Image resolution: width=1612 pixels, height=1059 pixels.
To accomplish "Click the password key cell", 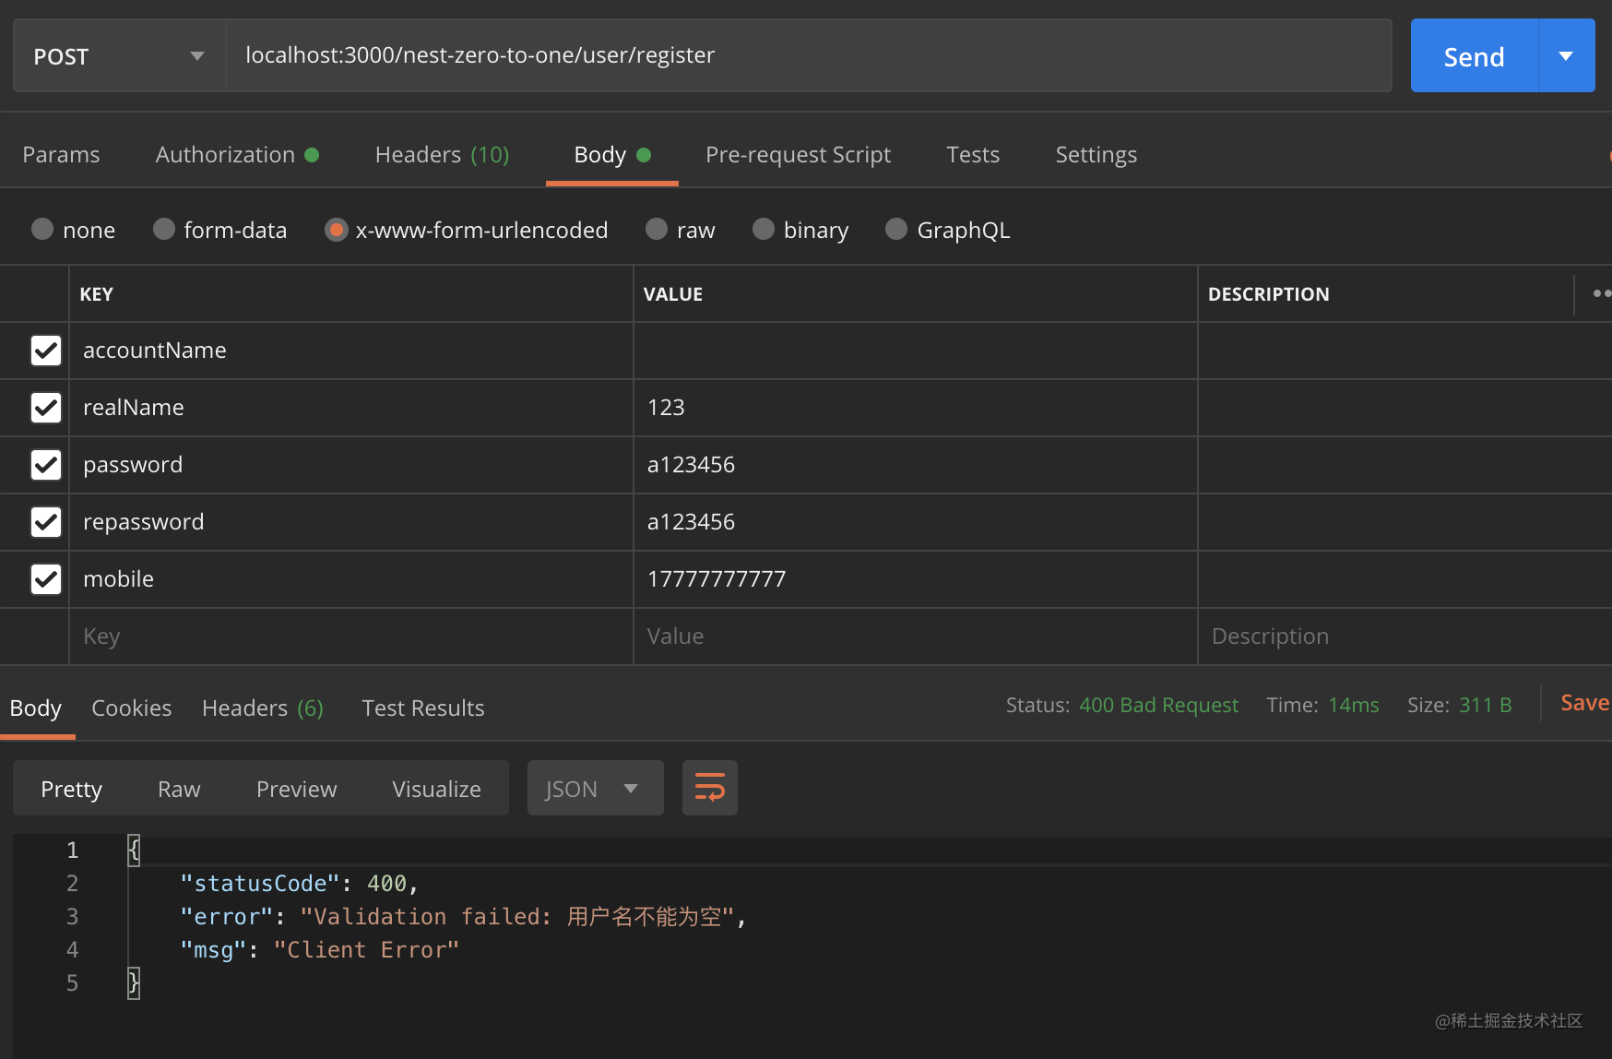I will point(350,465).
